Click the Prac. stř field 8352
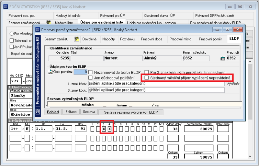The width and height of the screenshot is (259, 166). (x=233, y=58)
